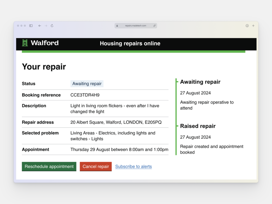Click the Living Areas - Electrics problem text
Screen dimensions: 272x204
113,136
